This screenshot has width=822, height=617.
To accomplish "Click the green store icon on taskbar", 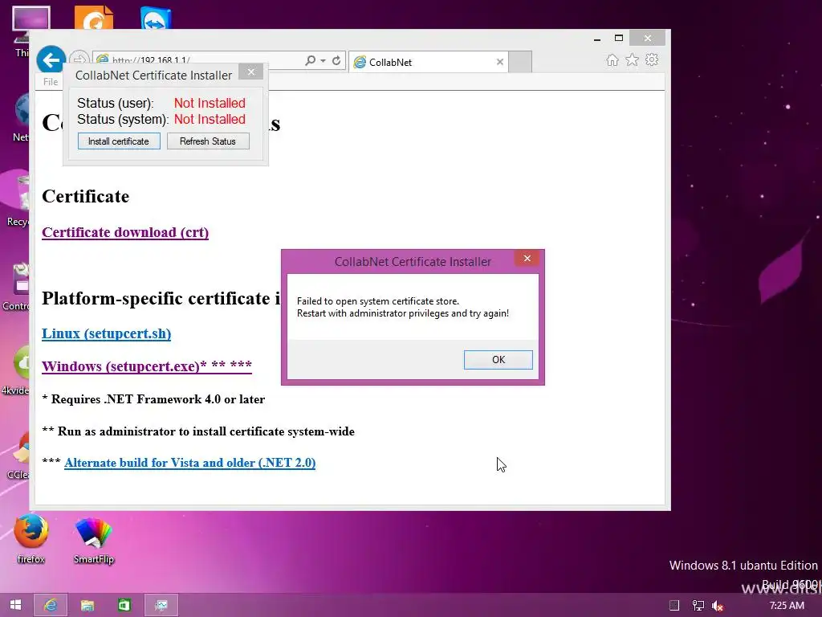I will [124, 605].
